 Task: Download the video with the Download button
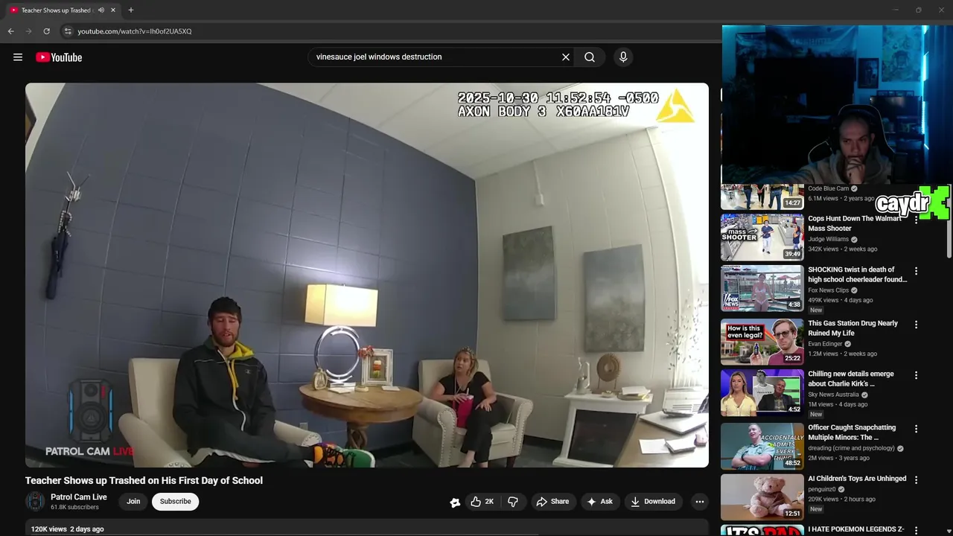pos(653,502)
